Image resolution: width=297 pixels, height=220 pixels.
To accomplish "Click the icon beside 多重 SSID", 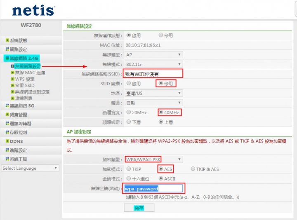I will [x=12, y=85].
